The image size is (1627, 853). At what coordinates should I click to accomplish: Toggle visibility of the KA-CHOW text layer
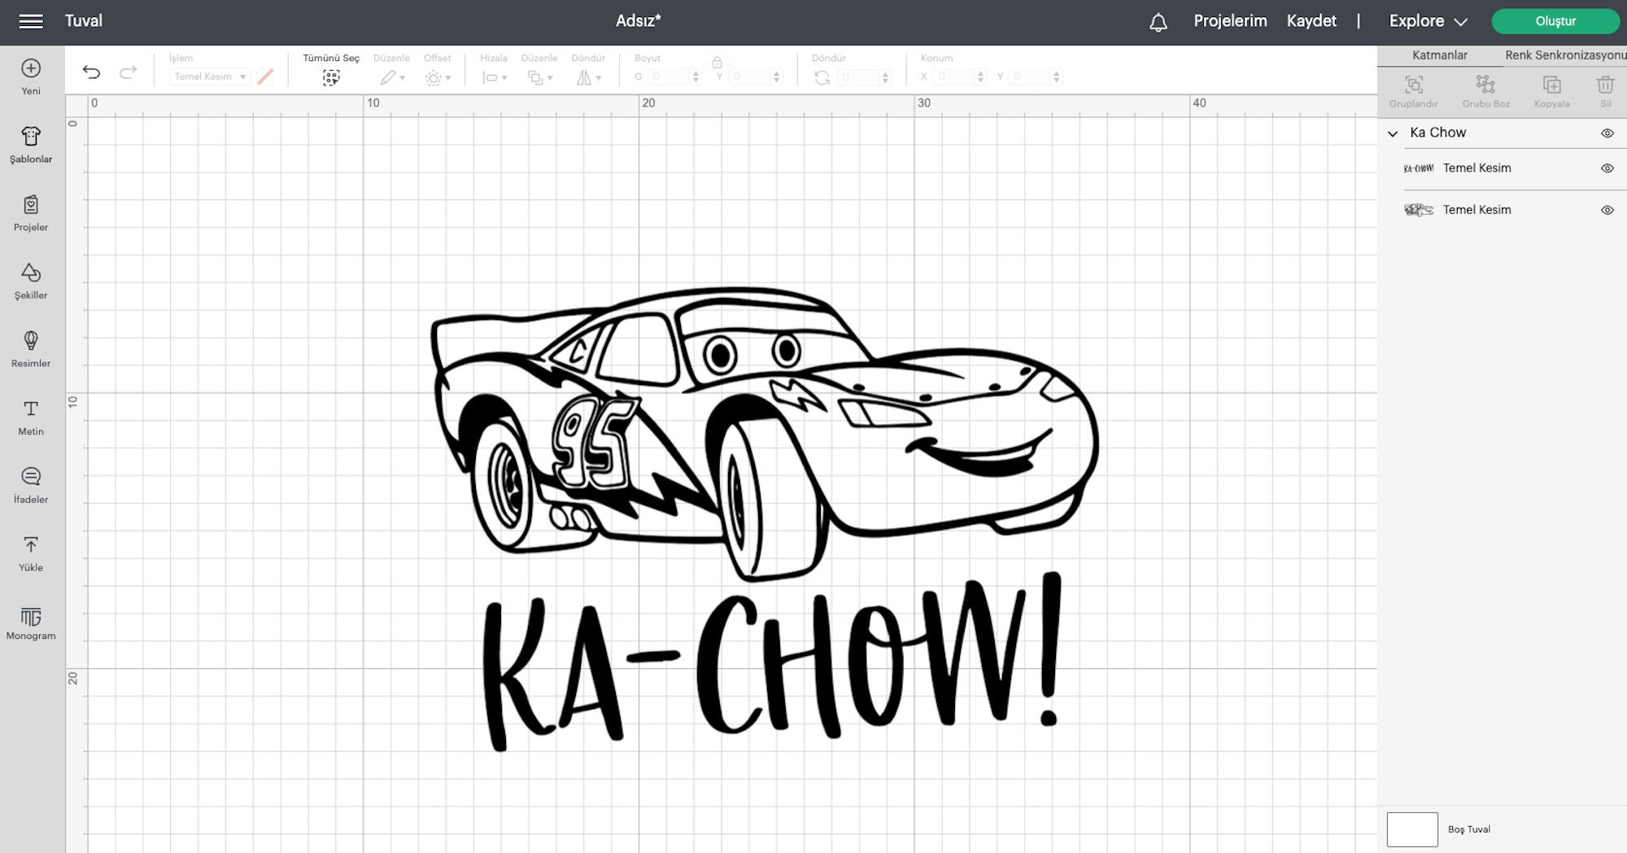(x=1607, y=168)
